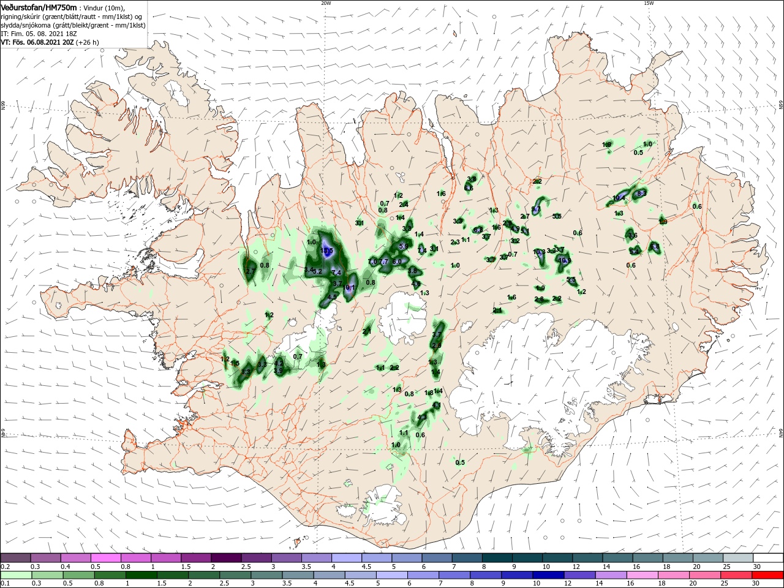Click the white top-row swatch starting at 30
This screenshot has height=588, width=784.
click(x=767, y=558)
